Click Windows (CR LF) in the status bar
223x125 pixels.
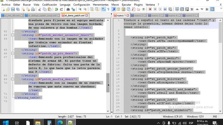(173, 117)
